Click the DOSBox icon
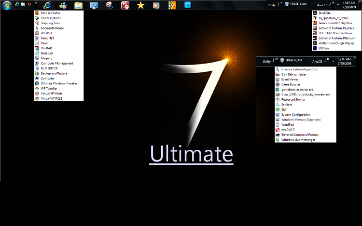Screen dimensions: 362x226 [x=315, y=48]
